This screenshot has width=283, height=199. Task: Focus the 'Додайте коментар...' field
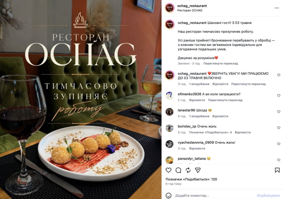215,196
